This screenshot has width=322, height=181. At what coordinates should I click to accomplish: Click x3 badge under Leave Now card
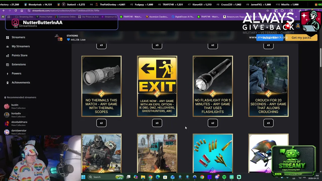tap(157, 123)
